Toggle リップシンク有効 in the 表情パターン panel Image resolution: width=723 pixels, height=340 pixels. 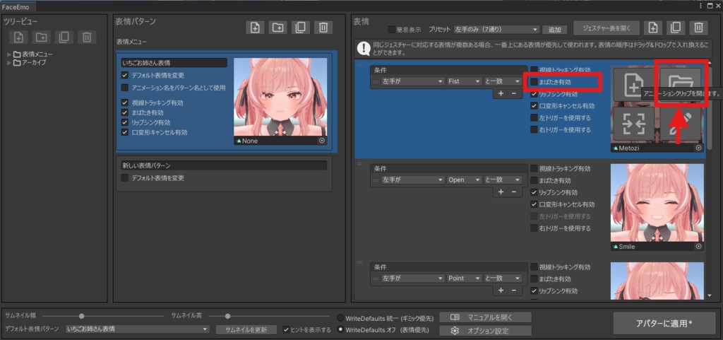(124, 123)
